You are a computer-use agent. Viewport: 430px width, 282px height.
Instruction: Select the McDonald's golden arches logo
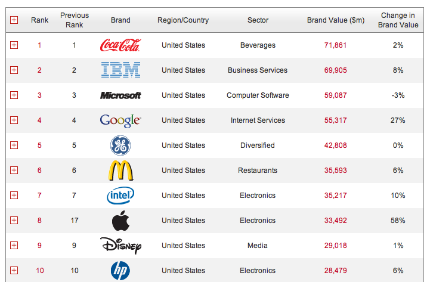[120, 171]
